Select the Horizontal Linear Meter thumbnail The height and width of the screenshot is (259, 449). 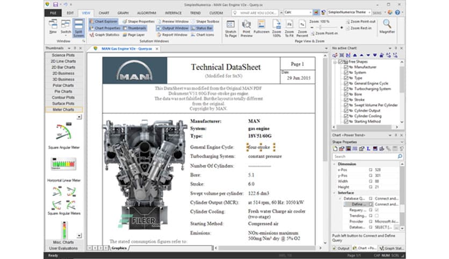pos(63,163)
